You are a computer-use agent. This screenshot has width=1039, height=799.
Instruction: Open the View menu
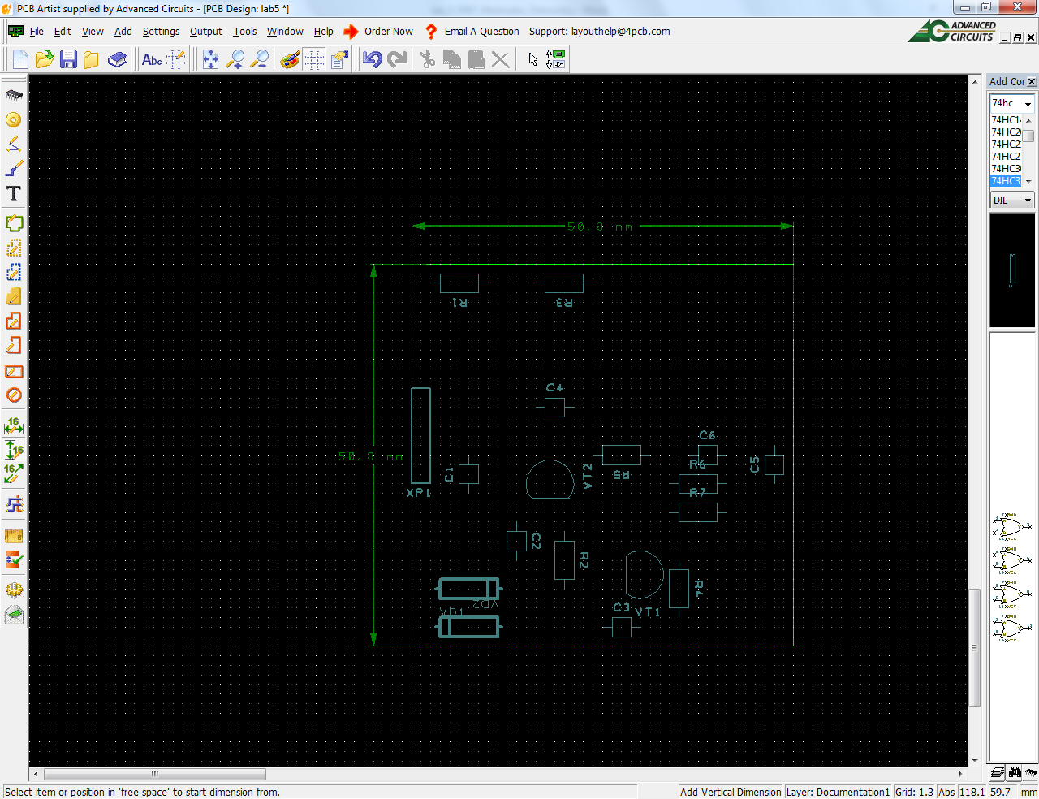tap(93, 32)
